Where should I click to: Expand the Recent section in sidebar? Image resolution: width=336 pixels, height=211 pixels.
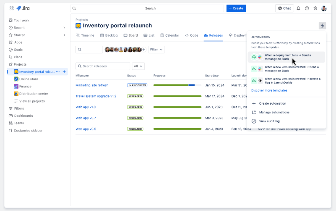tap(64, 28)
